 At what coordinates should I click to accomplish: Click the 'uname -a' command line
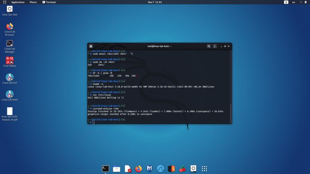[x=98, y=84]
